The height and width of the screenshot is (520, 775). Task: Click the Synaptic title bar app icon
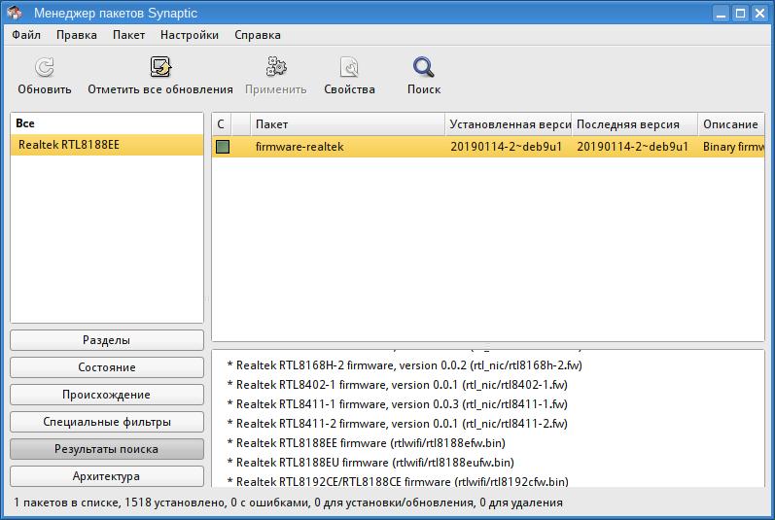point(15,13)
